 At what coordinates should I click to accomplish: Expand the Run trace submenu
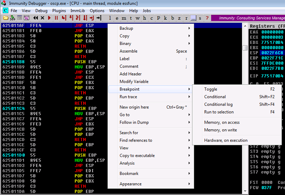pyautogui.click(x=151, y=97)
